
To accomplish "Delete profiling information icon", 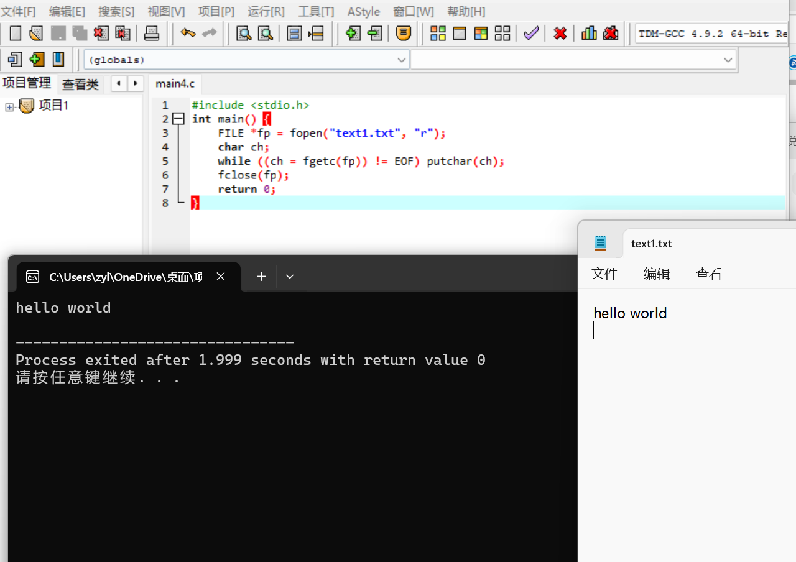I will 611,33.
